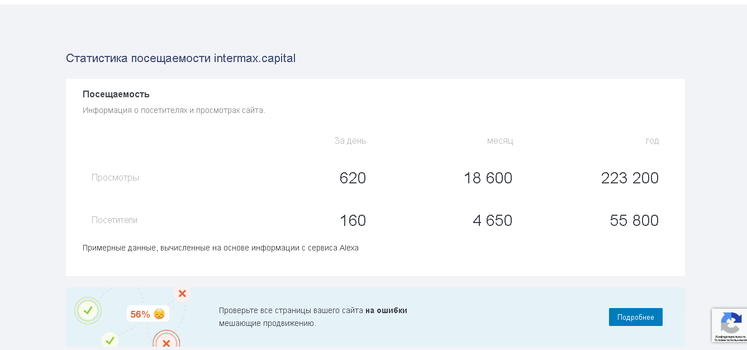
Task: Click the reCAPTCHA logo badge
Action: pyautogui.click(x=730, y=322)
